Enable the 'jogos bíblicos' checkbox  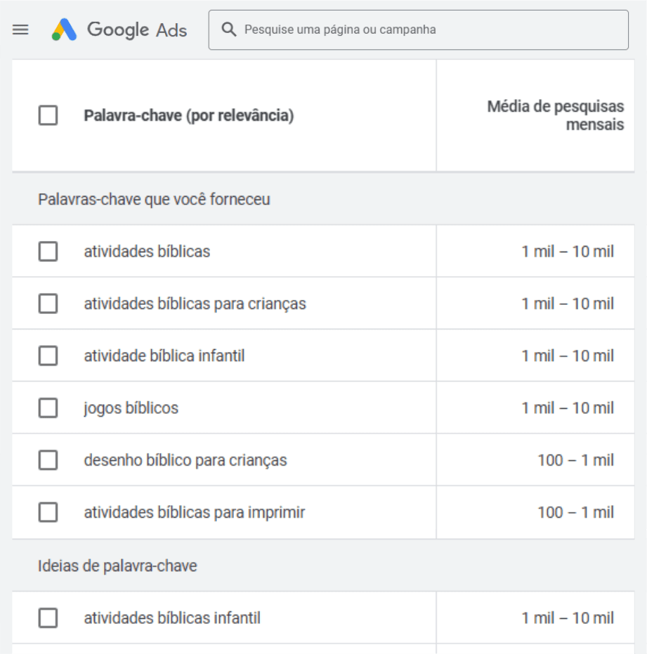(x=48, y=408)
